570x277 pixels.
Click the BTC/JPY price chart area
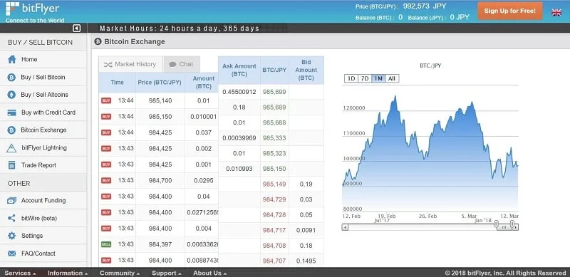click(x=430, y=149)
